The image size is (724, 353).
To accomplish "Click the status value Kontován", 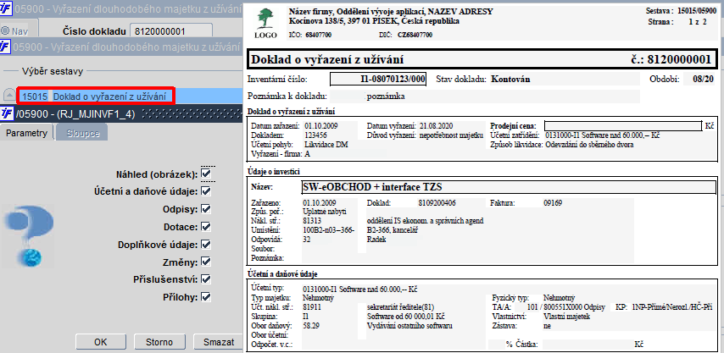I will pyautogui.click(x=510, y=79).
